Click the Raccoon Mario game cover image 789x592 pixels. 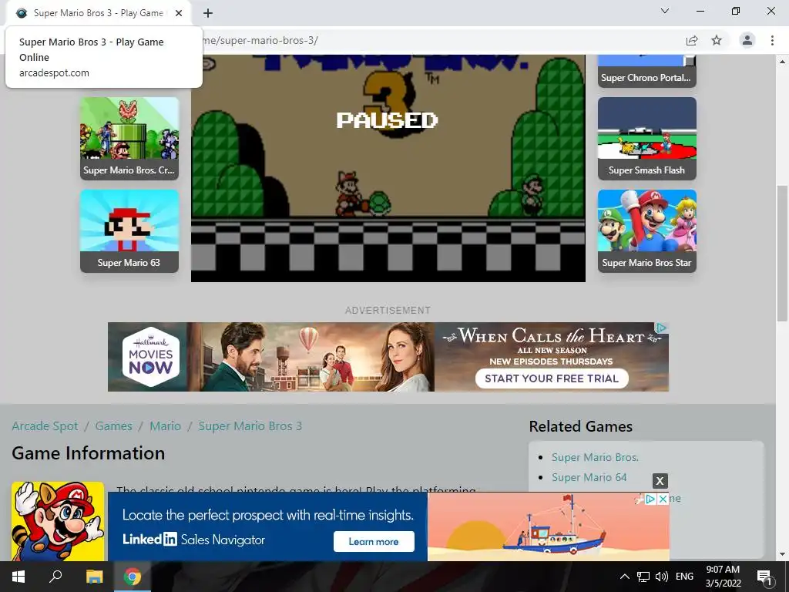tap(58, 521)
